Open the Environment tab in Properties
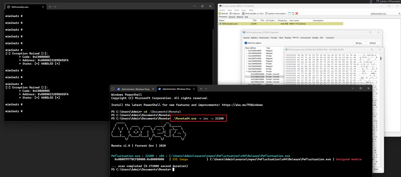 click(305, 38)
